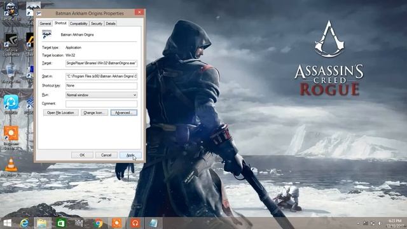Confirm with the OK button
The image size is (407, 229).
[82, 155]
